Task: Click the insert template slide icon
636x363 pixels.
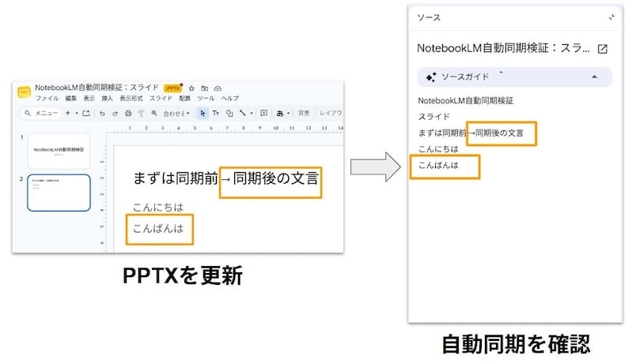Action: (86, 114)
